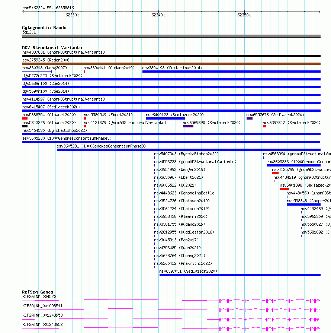This screenshot has width=331, height=333.
Task: Click nsv598348 Cooper variant label
Action: click(309, 201)
